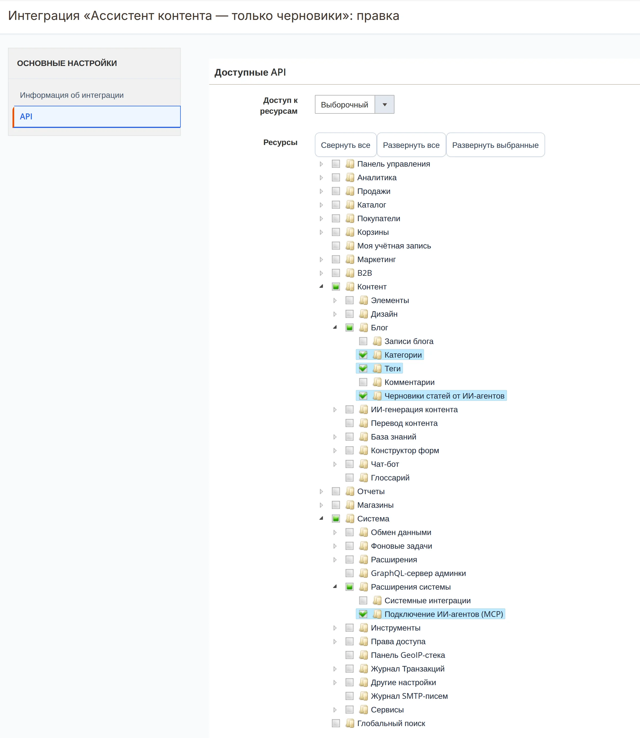Select the Права доступа tree row
The width and height of the screenshot is (640, 738).
click(x=398, y=642)
